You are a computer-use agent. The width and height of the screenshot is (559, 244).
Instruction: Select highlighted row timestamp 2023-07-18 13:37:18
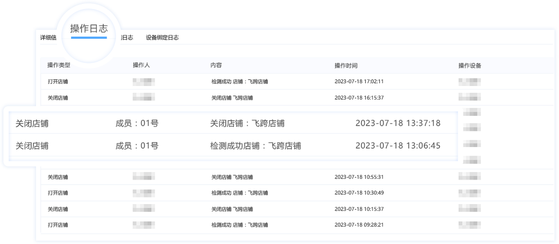click(398, 123)
